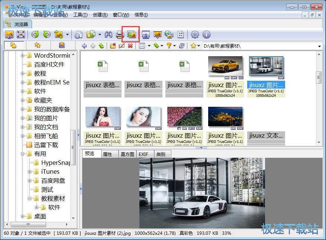Screen dimensions: 326x240
Task: Refresh the file list
Action: point(182,46)
